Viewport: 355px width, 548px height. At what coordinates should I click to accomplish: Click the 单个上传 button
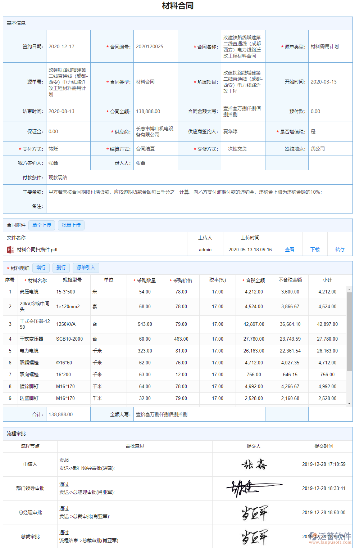click(42, 225)
